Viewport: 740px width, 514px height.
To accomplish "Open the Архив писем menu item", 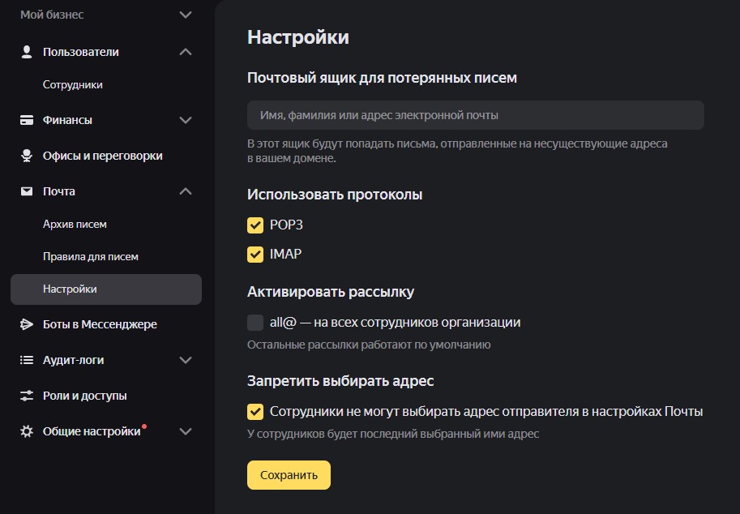I will point(75,225).
